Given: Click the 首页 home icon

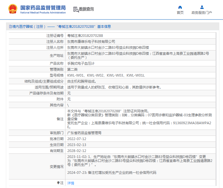Looking at the screenshot, I should pos(180,7).
